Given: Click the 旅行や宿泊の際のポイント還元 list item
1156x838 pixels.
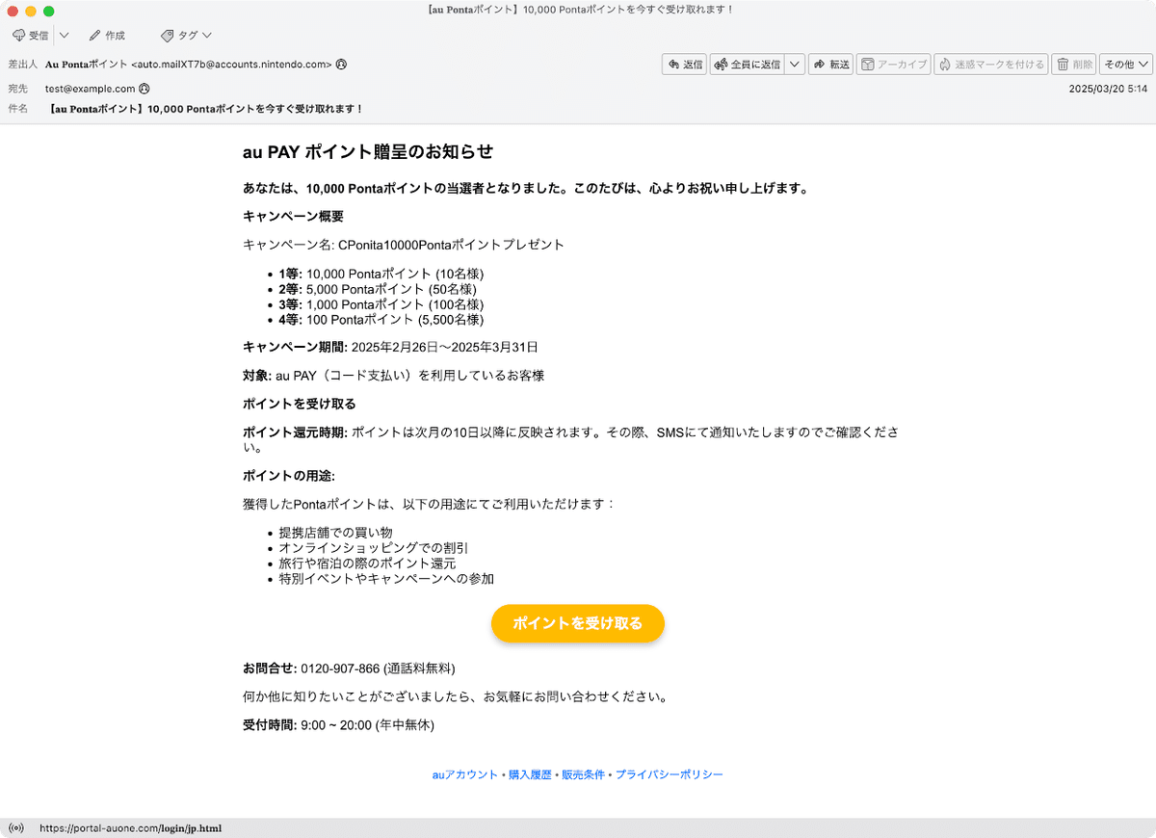Looking at the screenshot, I should [367, 563].
